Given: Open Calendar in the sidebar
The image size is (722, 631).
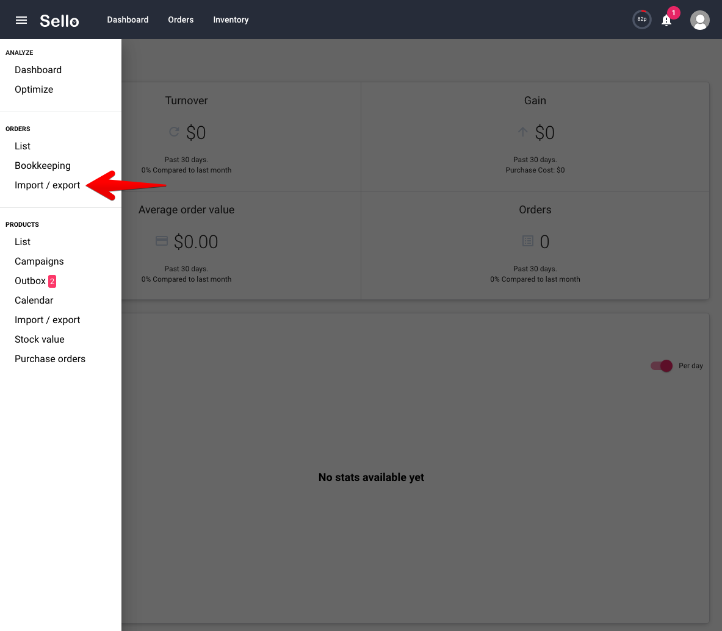Looking at the screenshot, I should [x=34, y=301].
